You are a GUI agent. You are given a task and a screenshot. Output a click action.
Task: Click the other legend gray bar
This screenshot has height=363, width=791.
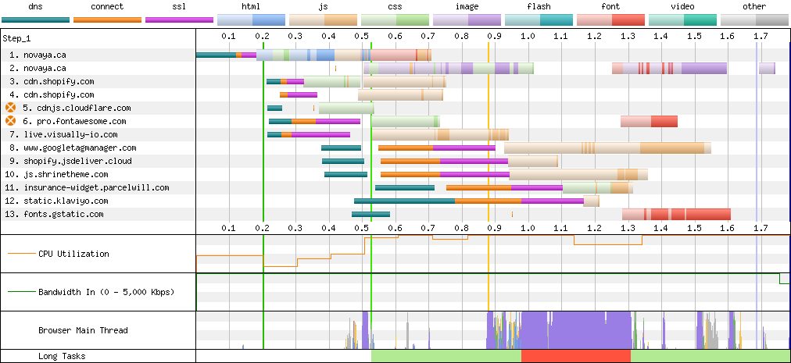[754, 20]
